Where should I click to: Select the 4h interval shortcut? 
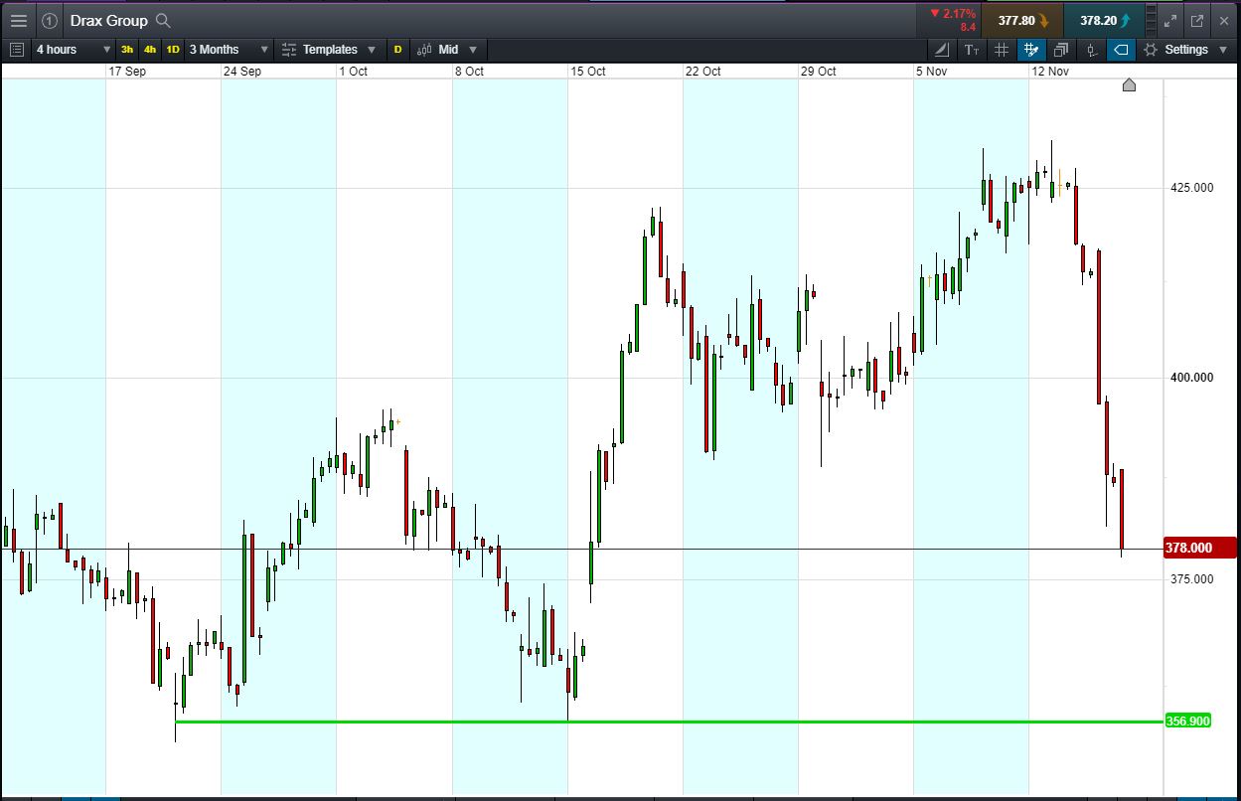pyautogui.click(x=150, y=49)
